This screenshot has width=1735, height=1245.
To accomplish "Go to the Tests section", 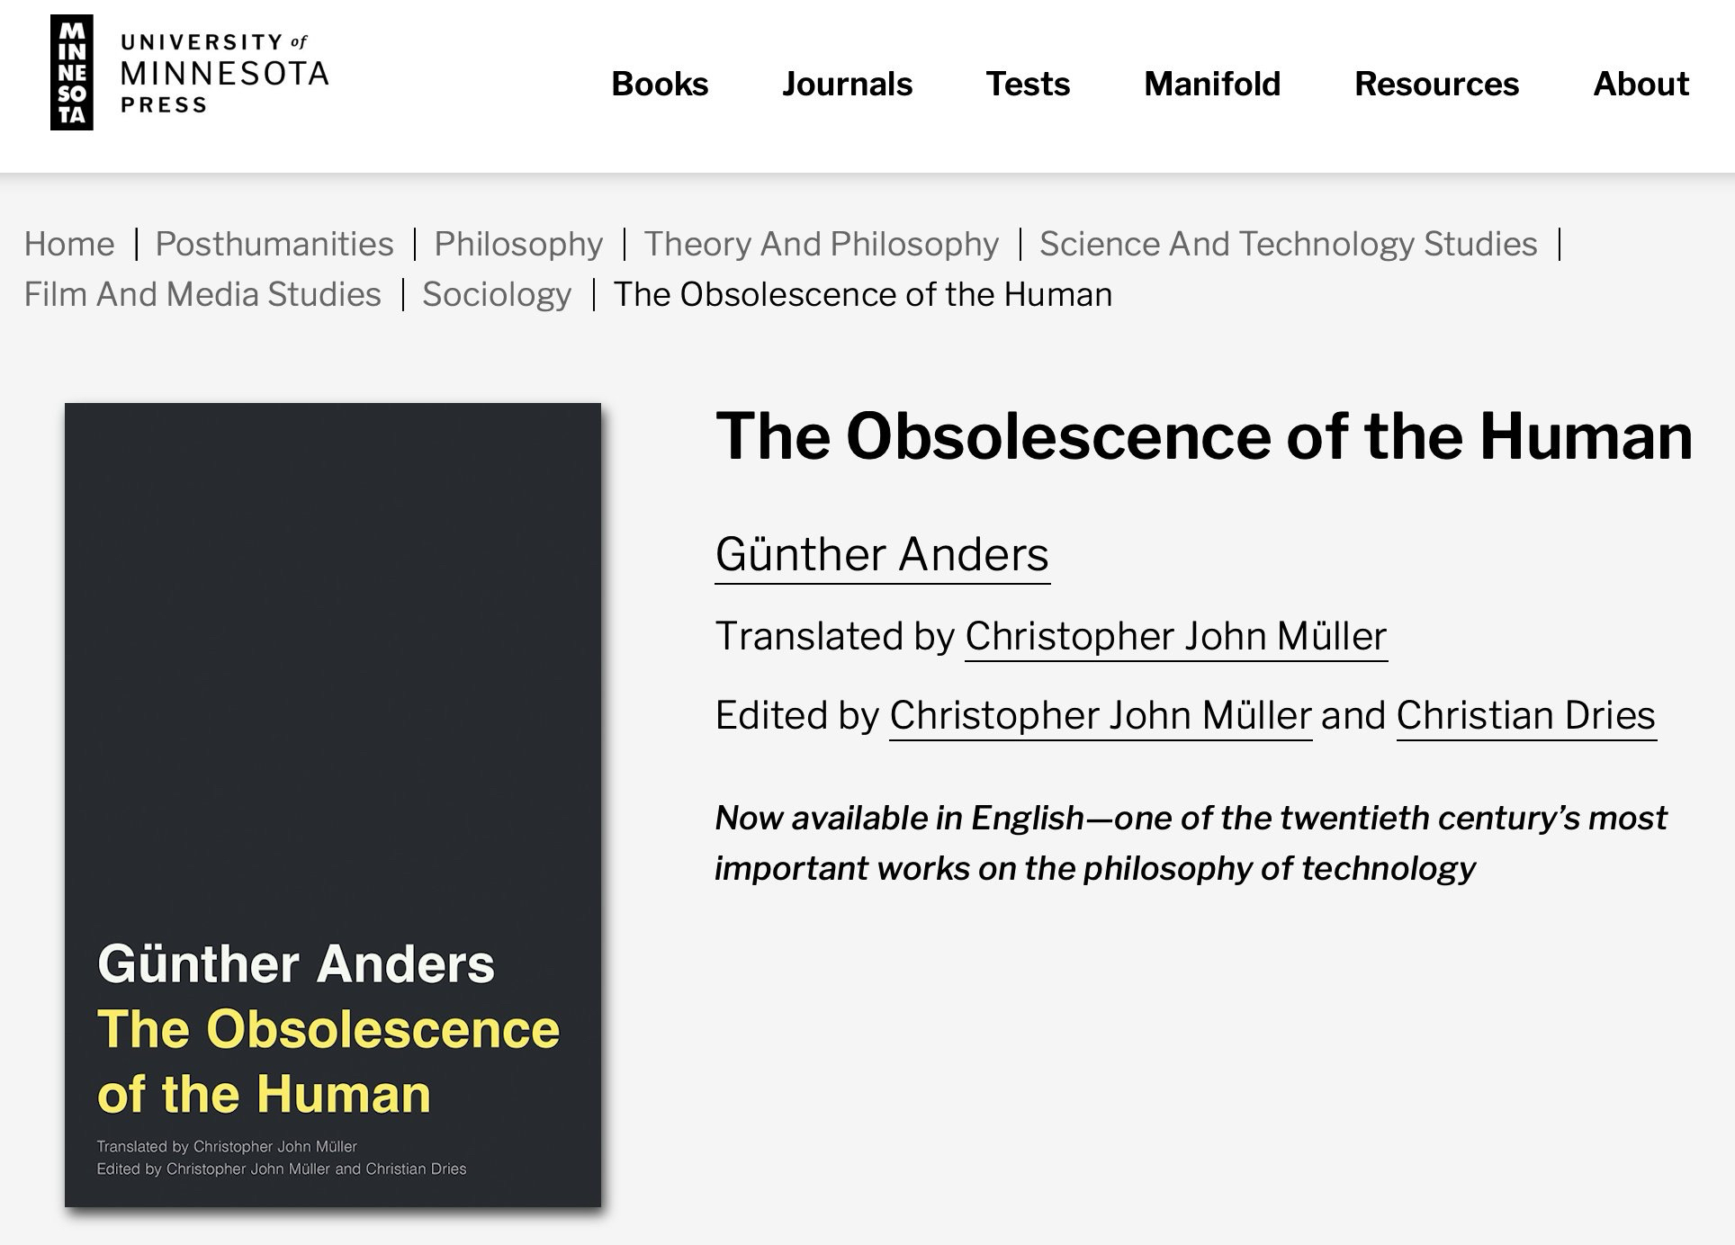I will [x=1028, y=84].
